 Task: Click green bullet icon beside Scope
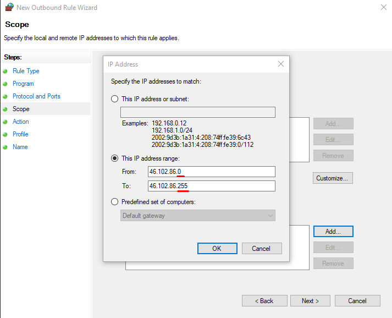point(5,109)
